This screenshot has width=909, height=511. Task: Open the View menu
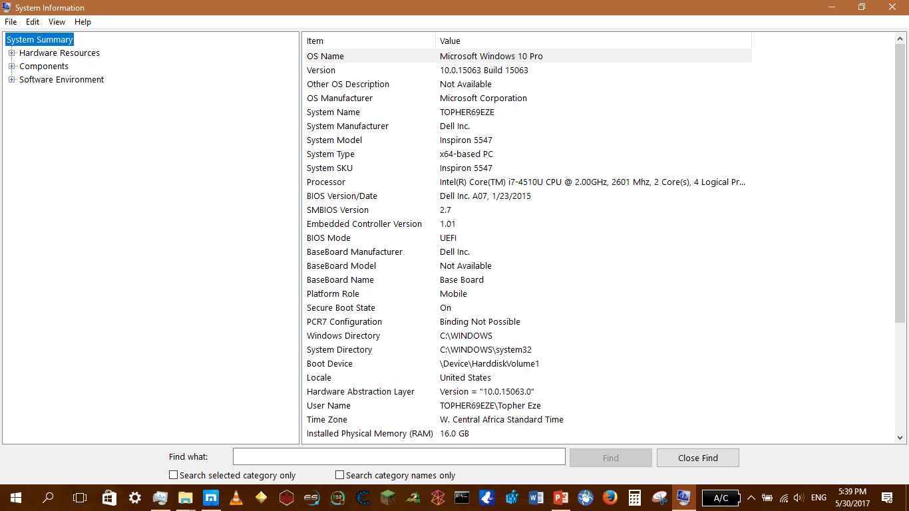click(x=57, y=22)
